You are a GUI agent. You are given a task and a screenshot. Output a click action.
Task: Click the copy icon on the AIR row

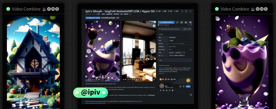(x=184, y=56)
